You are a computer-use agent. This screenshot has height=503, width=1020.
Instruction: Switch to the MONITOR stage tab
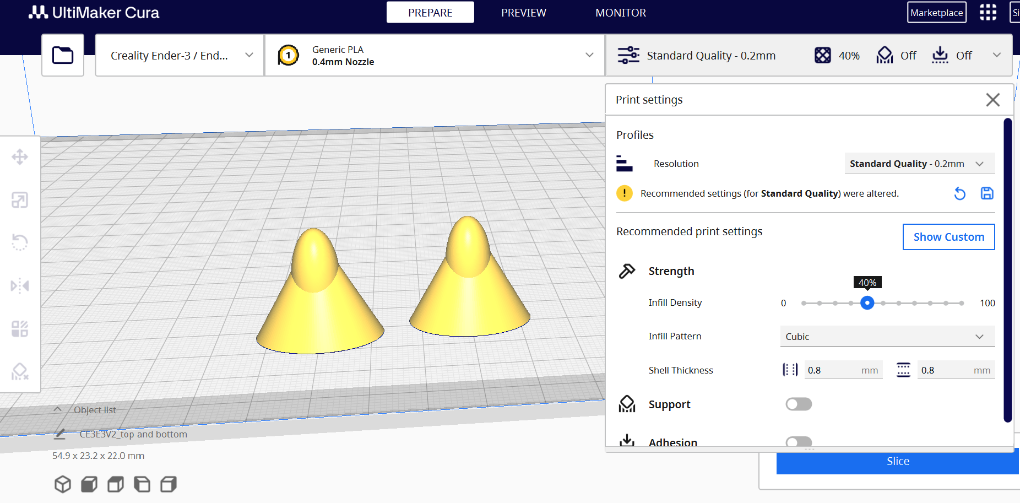point(621,12)
